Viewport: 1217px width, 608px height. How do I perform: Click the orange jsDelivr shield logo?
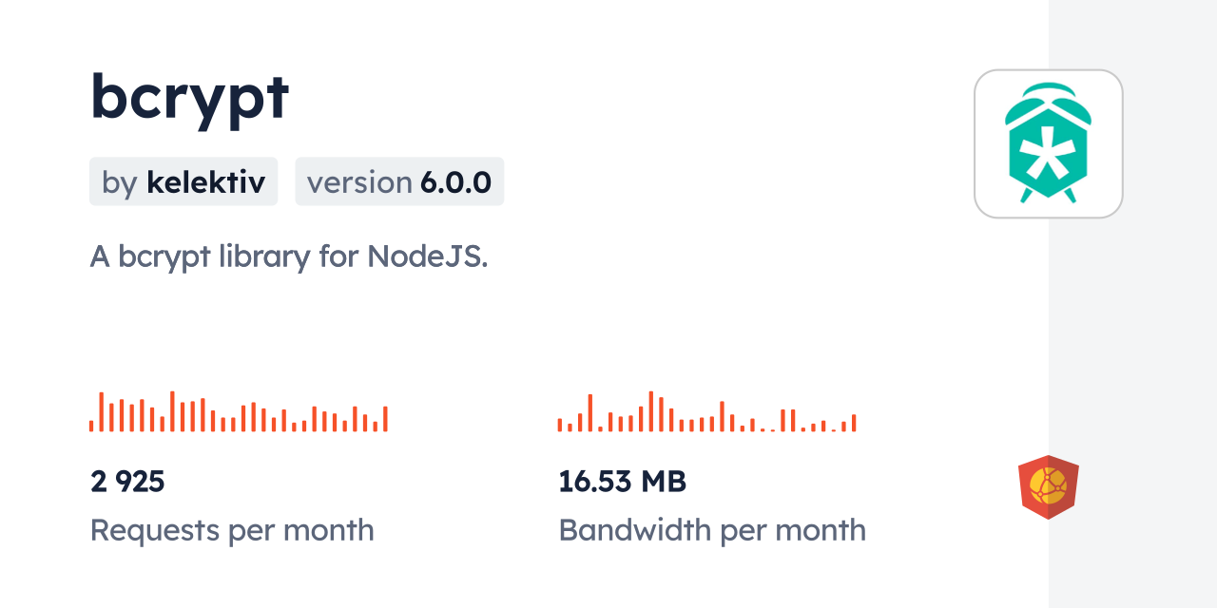pyautogui.click(x=1048, y=487)
